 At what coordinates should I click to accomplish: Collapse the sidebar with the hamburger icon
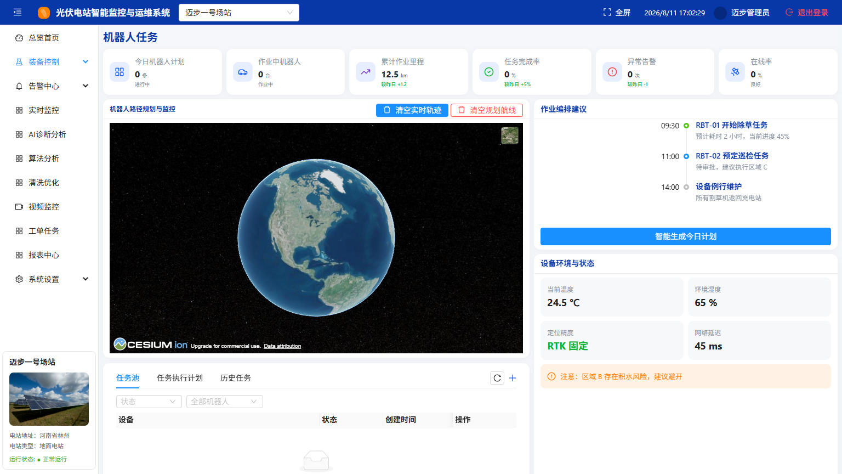[x=18, y=12]
